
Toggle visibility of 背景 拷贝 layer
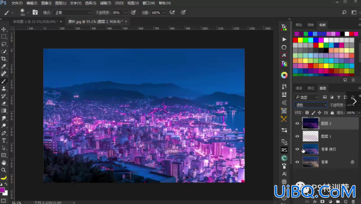point(297,149)
